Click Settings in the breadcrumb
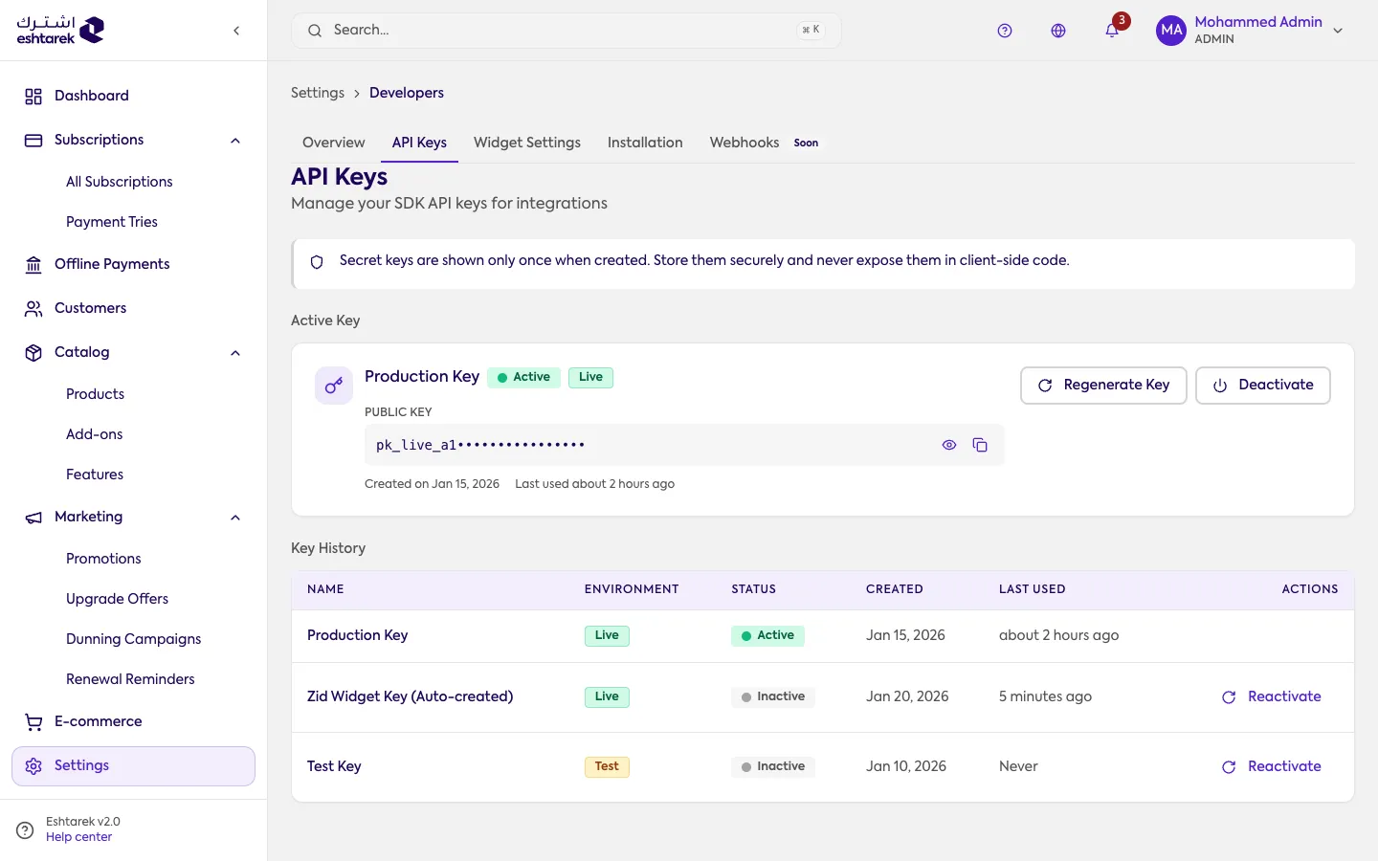 tap(318, 93)
